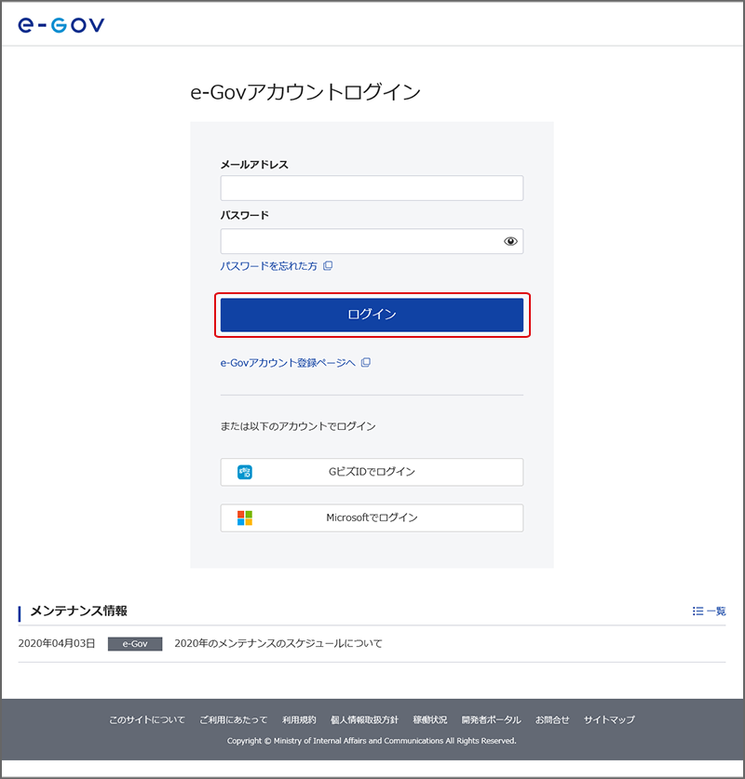Click the gray e-Gov tag label
The height and width of the screenshot is (779, 745).
[x=135, y=644]
